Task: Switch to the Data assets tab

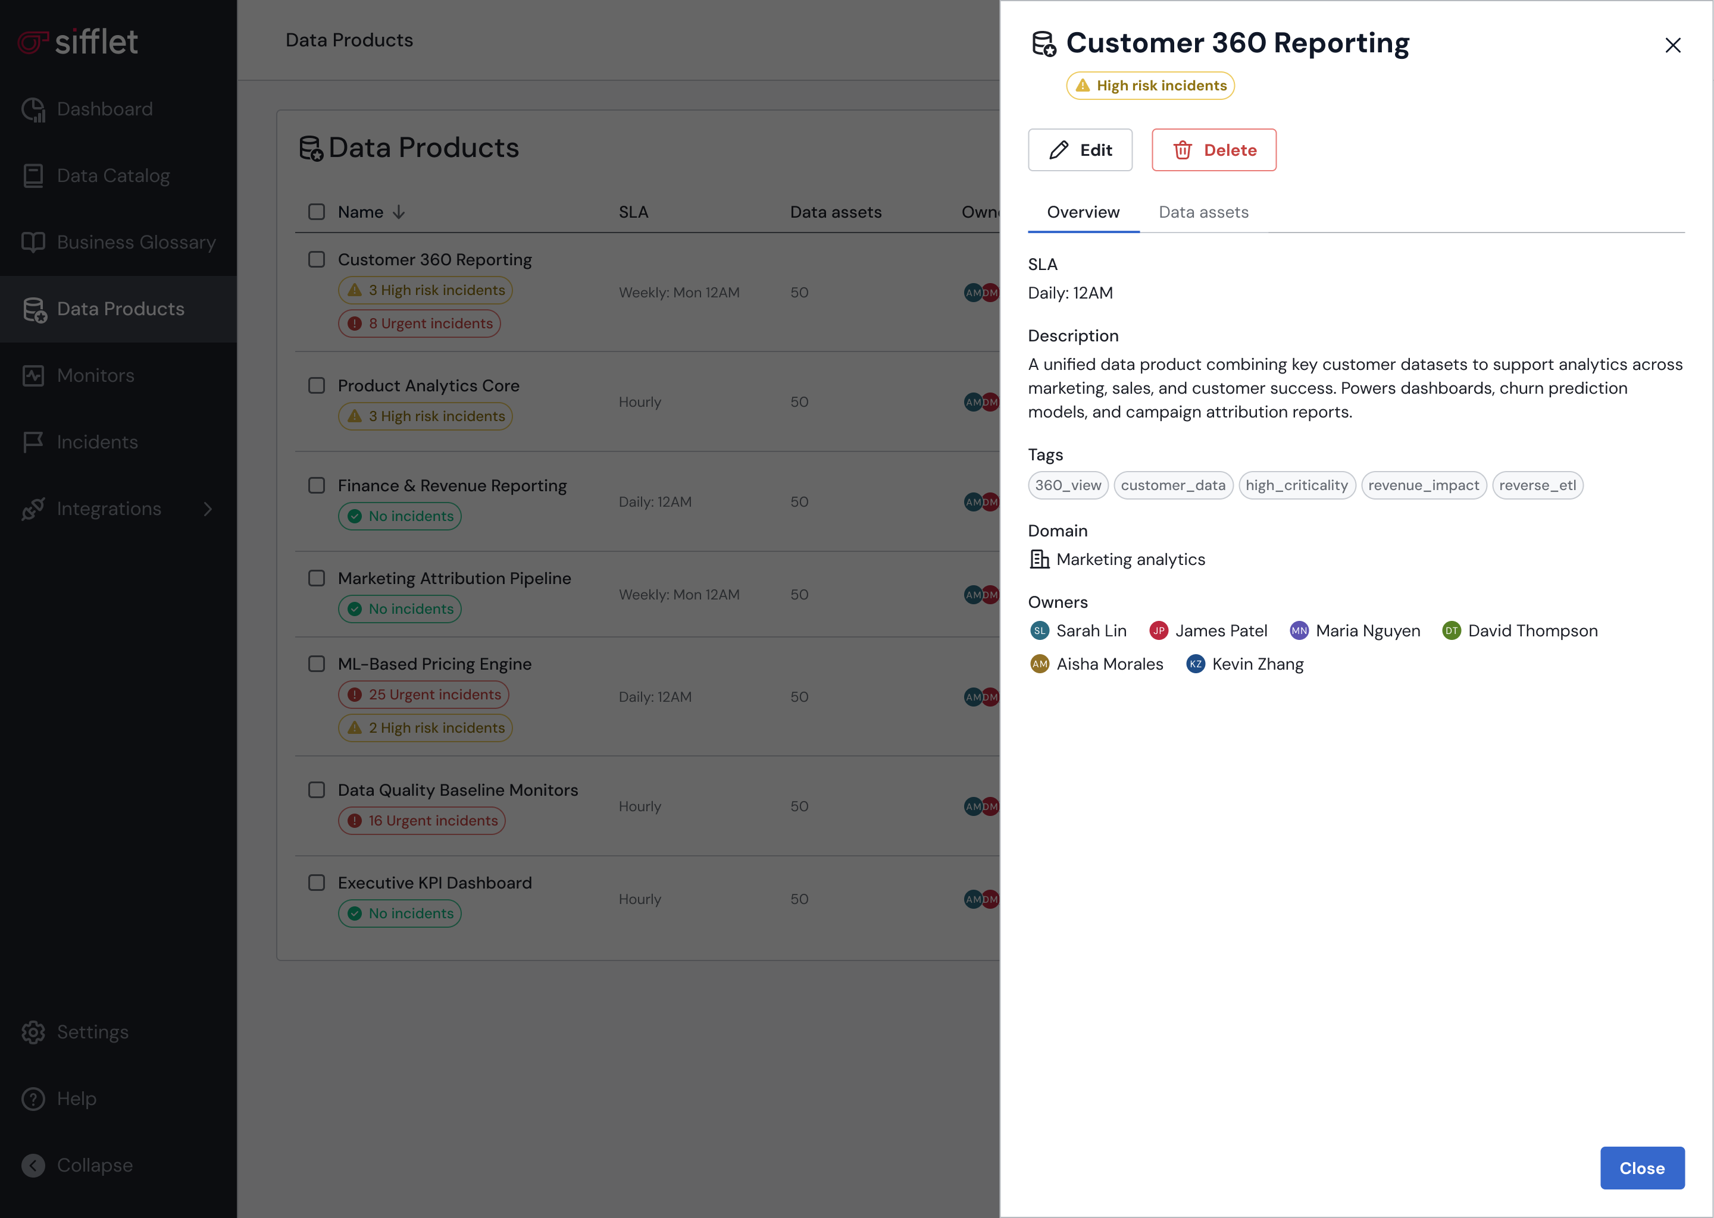Action: (1203, 212)
